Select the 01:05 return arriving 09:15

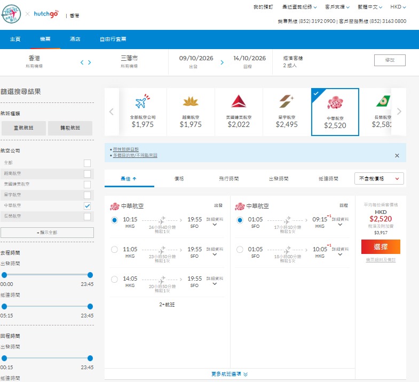pyautogui.click(x=240, y=220)
